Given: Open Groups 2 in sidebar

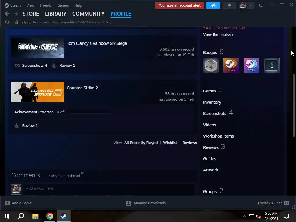Looking at the screenshot, I should tap(213, 191).
